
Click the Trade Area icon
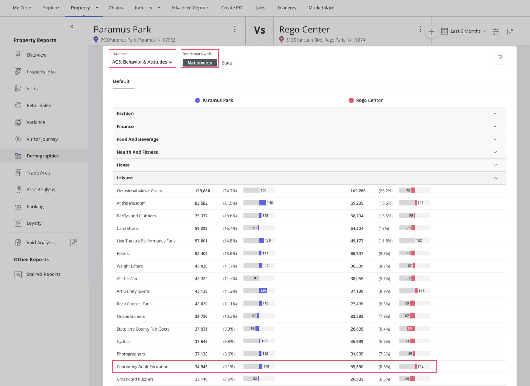[18, 172]
